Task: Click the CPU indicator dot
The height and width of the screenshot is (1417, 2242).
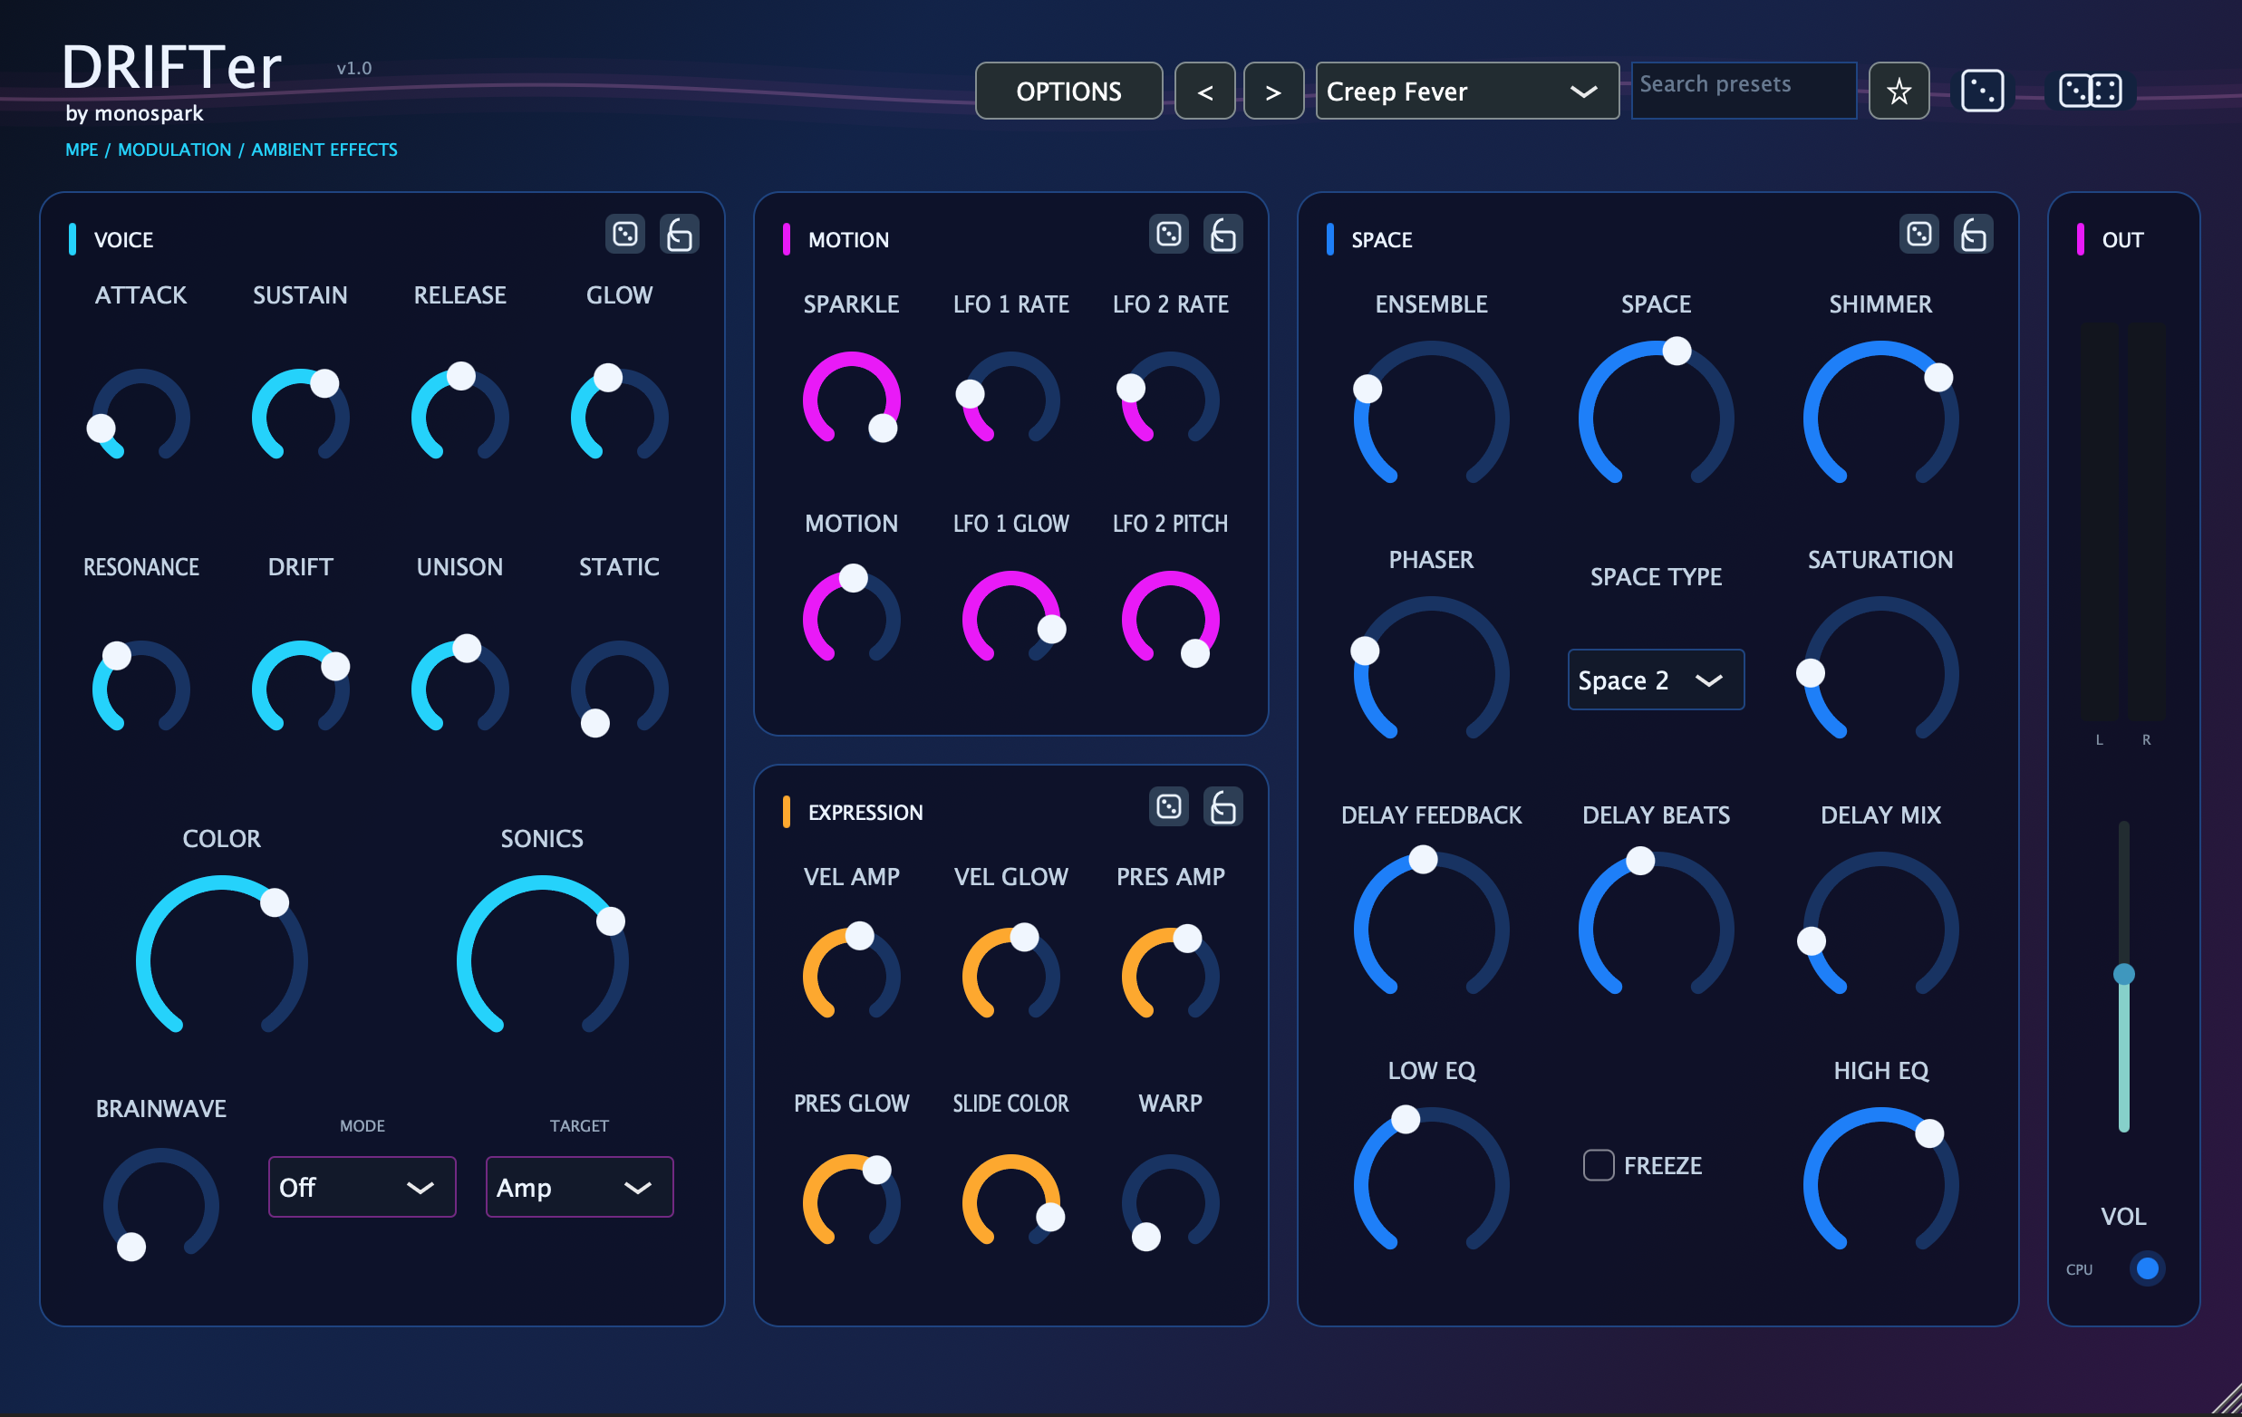Action: click(2147, 1268)
